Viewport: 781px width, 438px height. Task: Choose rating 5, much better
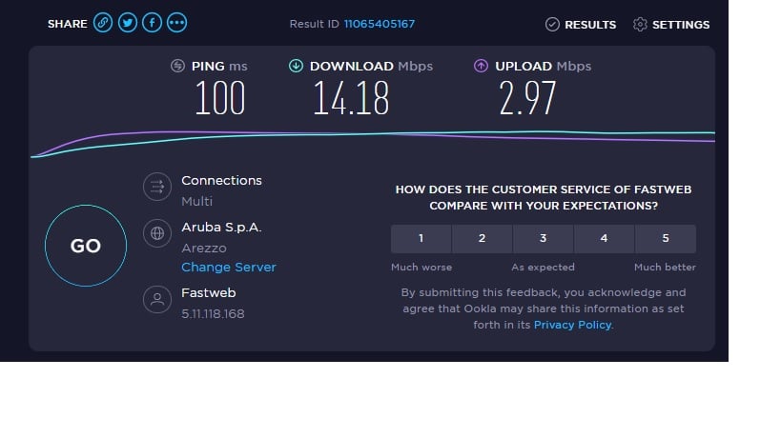(x=665, y=239)
